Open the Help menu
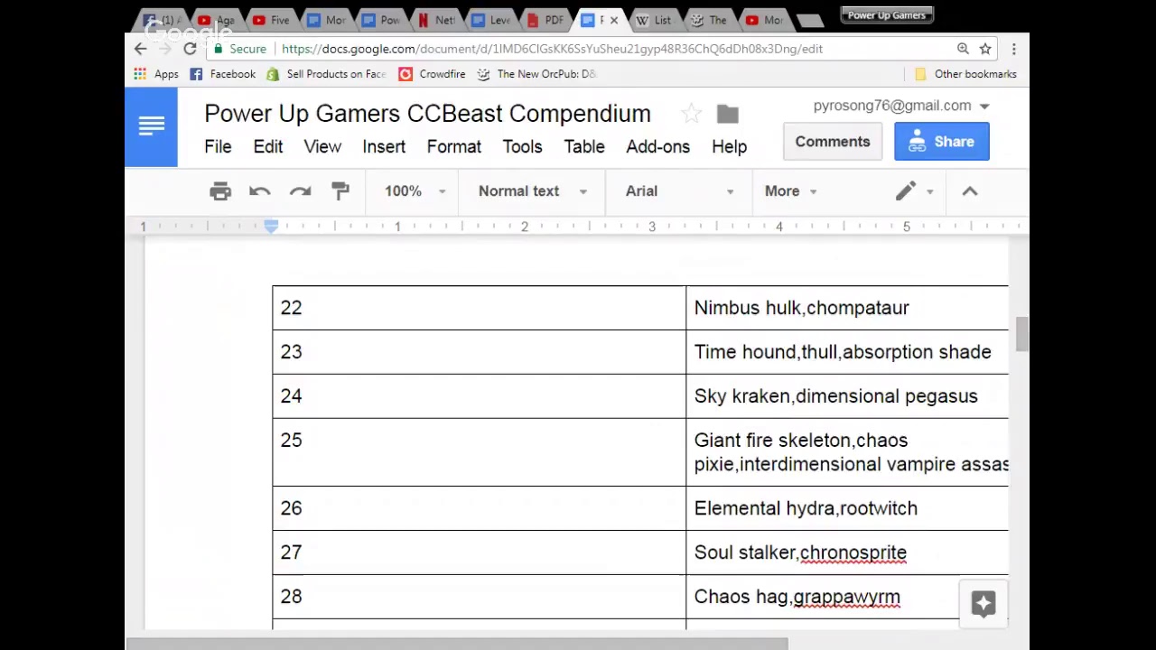Image resolution: width=1156 pixels, height=650 pixels. pos(729,146)
